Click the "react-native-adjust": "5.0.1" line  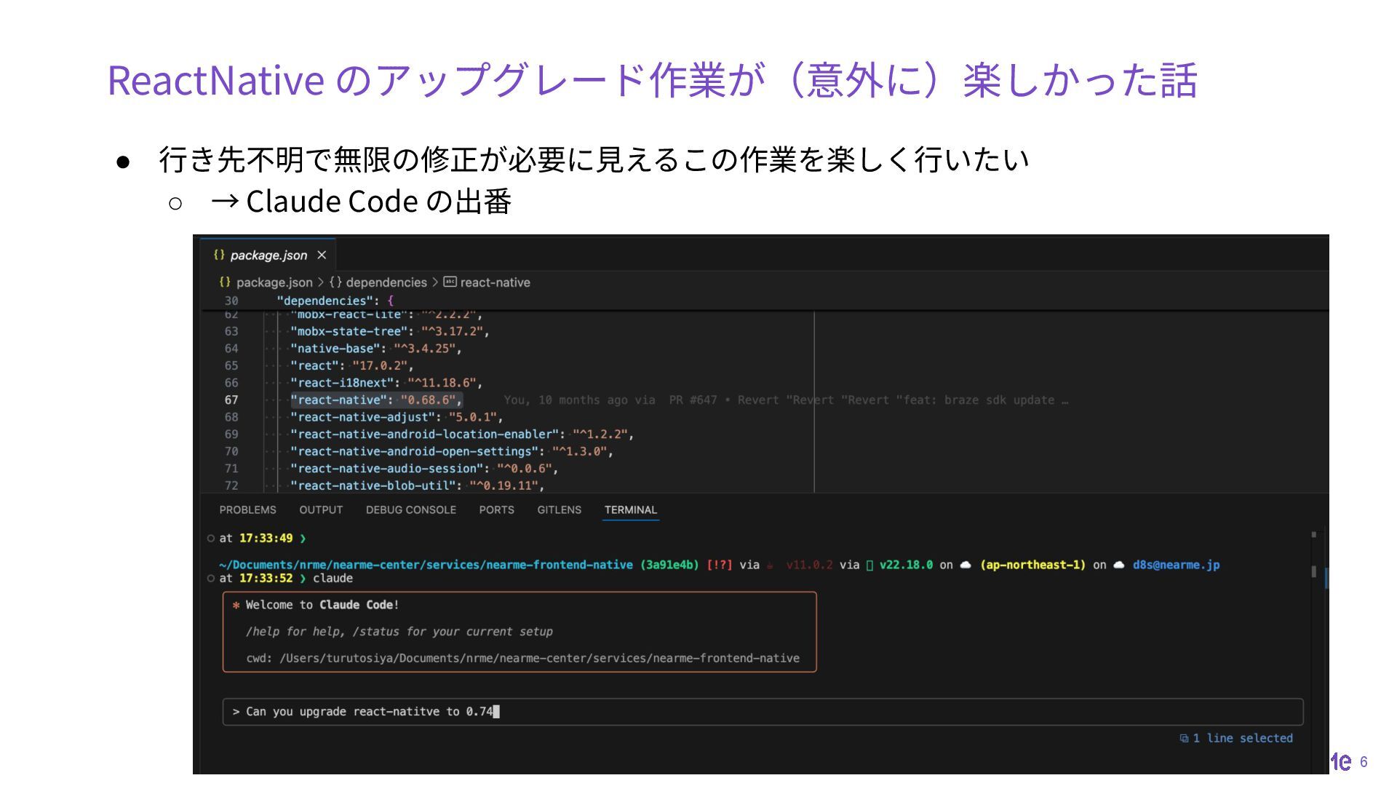[397, 418]
